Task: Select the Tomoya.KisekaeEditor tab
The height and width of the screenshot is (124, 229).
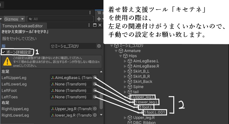Action: pos(22,26)
